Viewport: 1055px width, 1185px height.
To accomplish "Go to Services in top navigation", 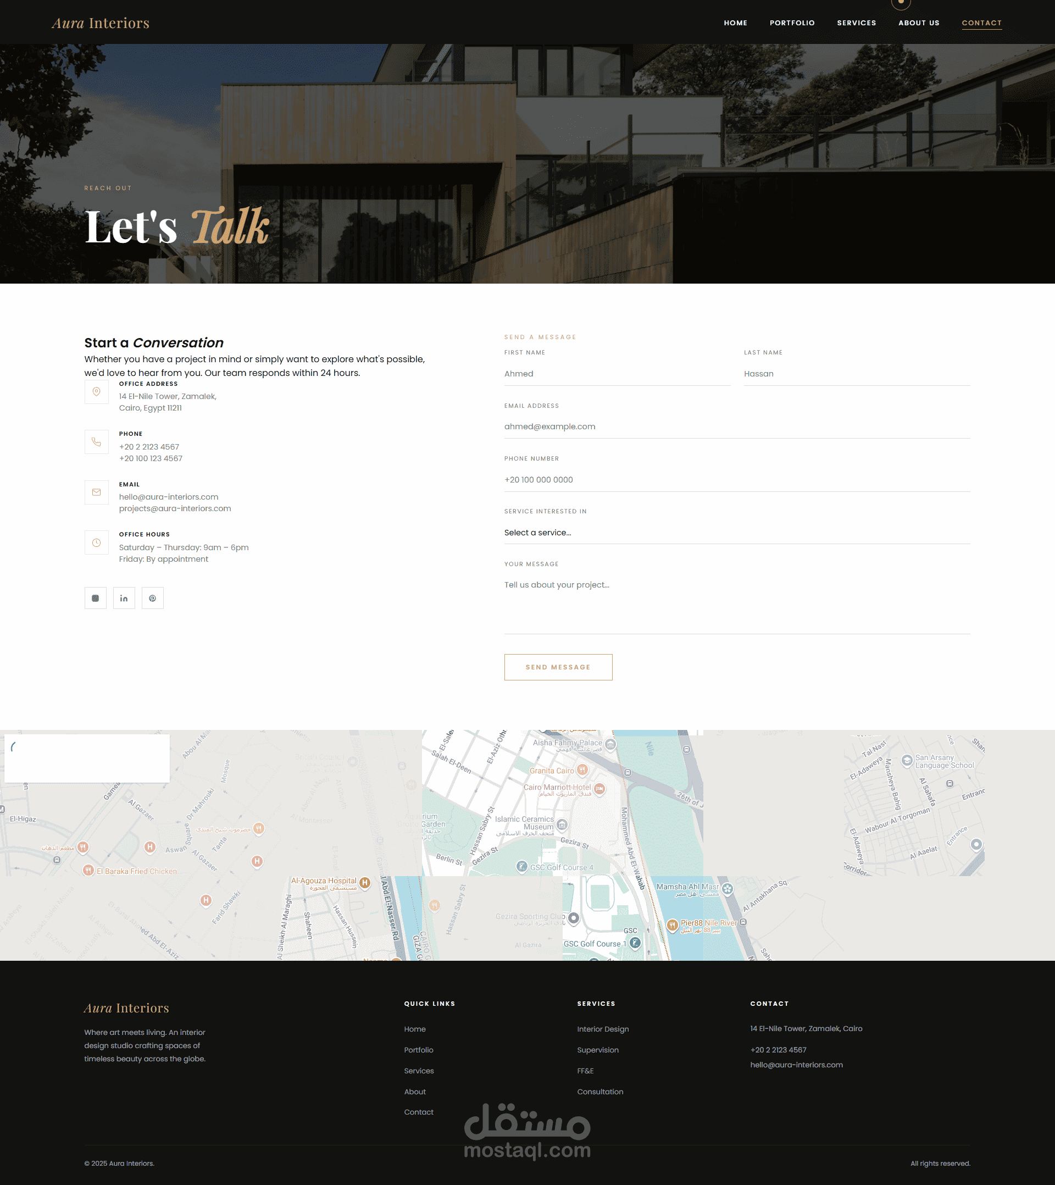I will (856, 23).
